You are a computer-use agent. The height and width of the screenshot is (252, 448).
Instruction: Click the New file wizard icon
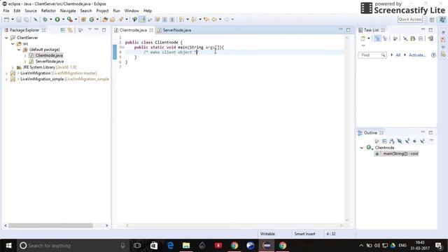[x=6, y=20]
